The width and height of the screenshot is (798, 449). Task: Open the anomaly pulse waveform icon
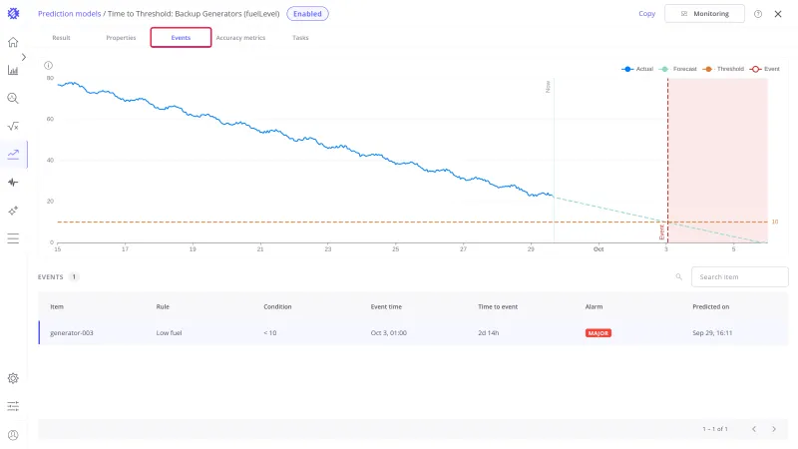pyautogui.click(x=13, y=183)
